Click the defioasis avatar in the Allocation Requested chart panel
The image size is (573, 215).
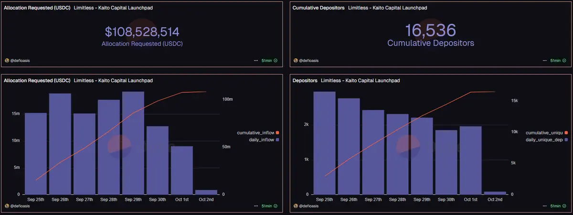coord(7,206)
